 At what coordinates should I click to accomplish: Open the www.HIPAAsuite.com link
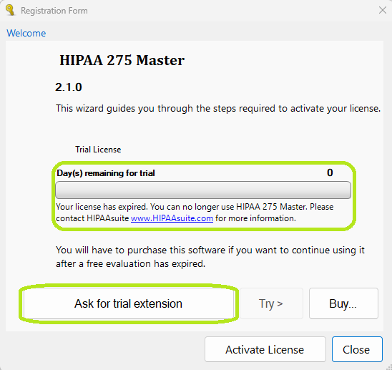[172, 218]
